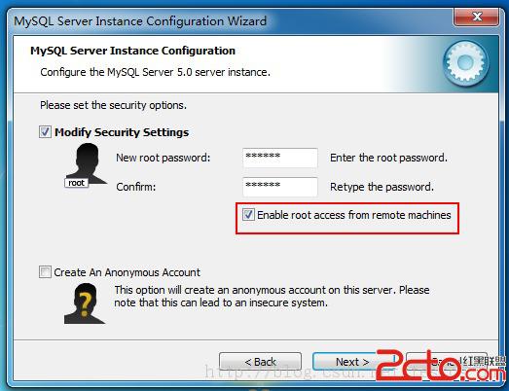Screen dimensions: 509x391
Task: Click the root user silhouette icon
Action: [x=87, y=164]
